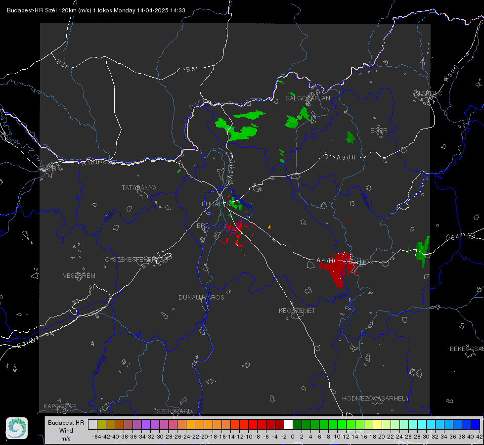The height and width of the screenshot is (445, 484).
Task: Pick the pink swatch between -28 and -26
Action: click(173, 424)
